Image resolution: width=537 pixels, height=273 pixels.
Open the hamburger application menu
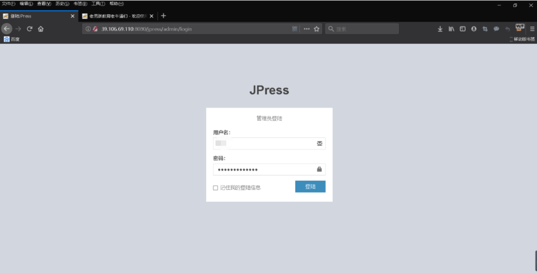(532, 29)
